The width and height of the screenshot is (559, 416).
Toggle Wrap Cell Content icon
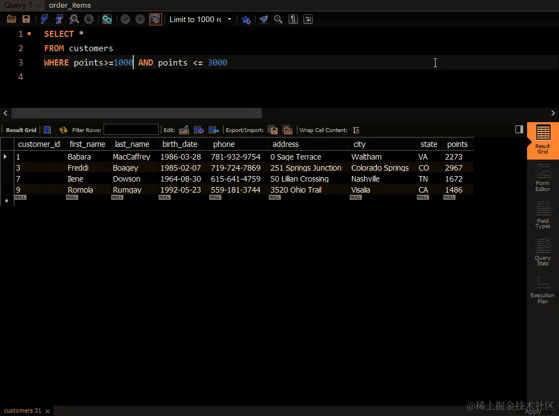(356, 130)
